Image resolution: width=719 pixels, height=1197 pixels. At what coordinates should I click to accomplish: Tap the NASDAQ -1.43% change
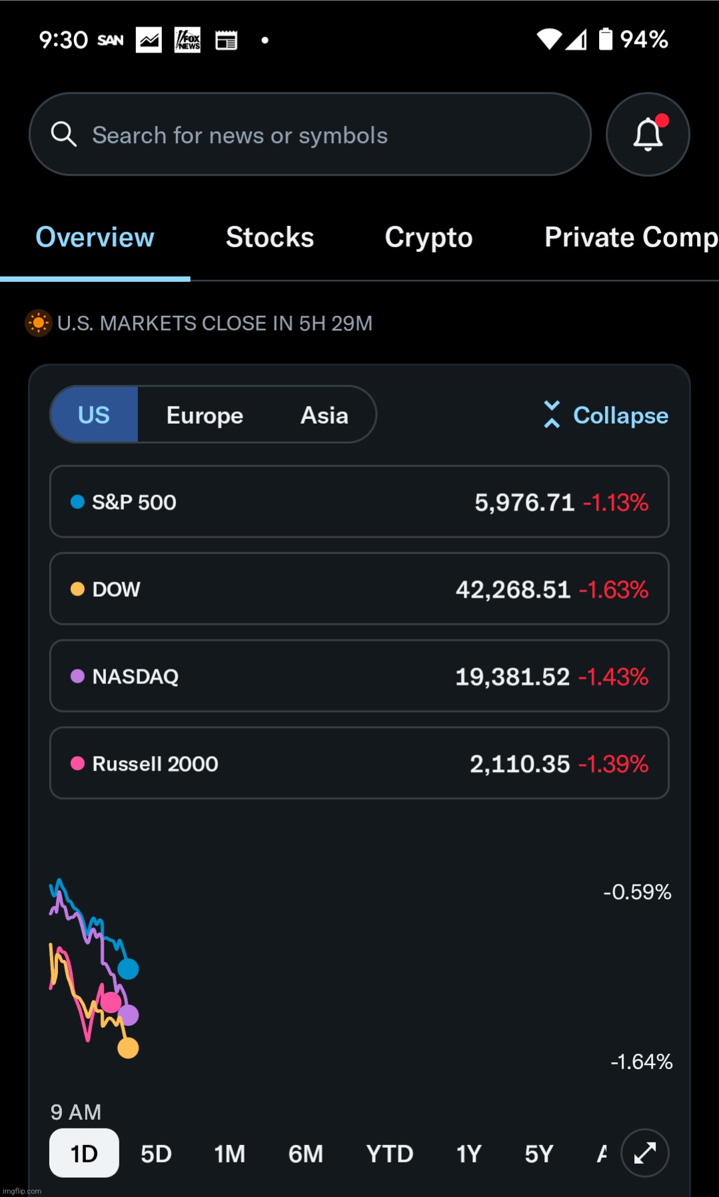[614, 677]
